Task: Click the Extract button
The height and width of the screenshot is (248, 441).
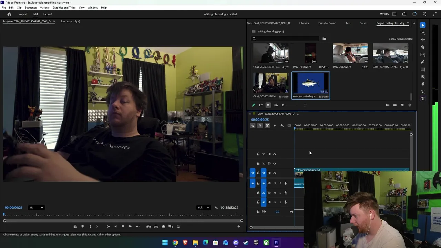Action: [156, 226]
